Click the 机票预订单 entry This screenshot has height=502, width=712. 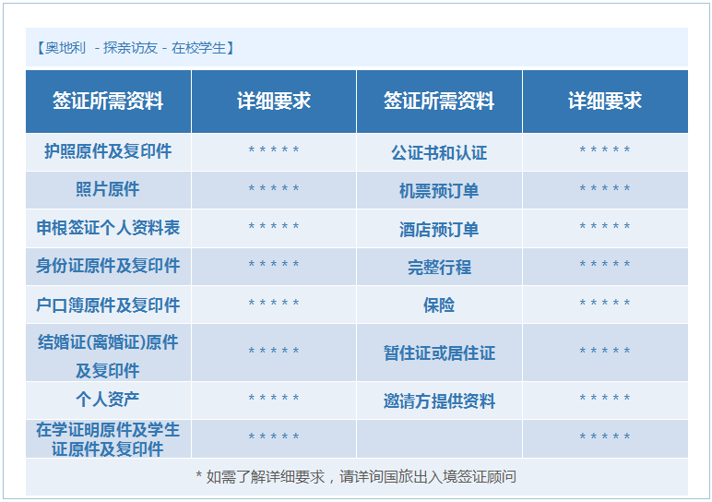click(x=439, y=191)
